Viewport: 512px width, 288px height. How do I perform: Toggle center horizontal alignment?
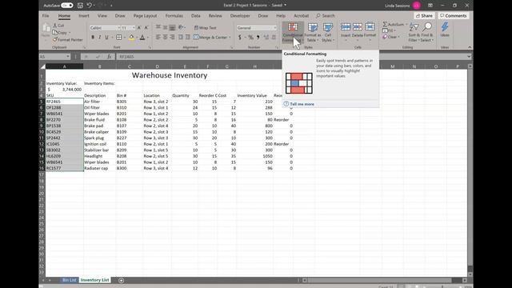(x=166, y=38)
